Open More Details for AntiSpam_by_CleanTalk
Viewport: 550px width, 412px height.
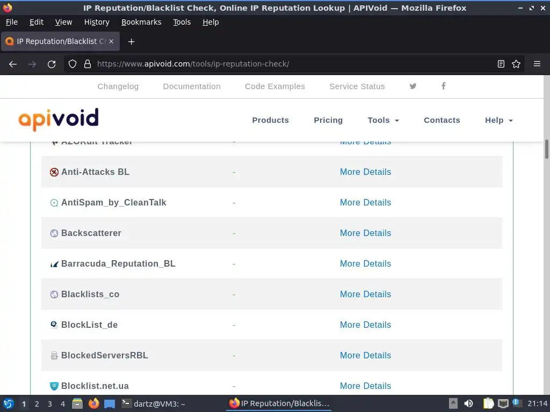365,202
